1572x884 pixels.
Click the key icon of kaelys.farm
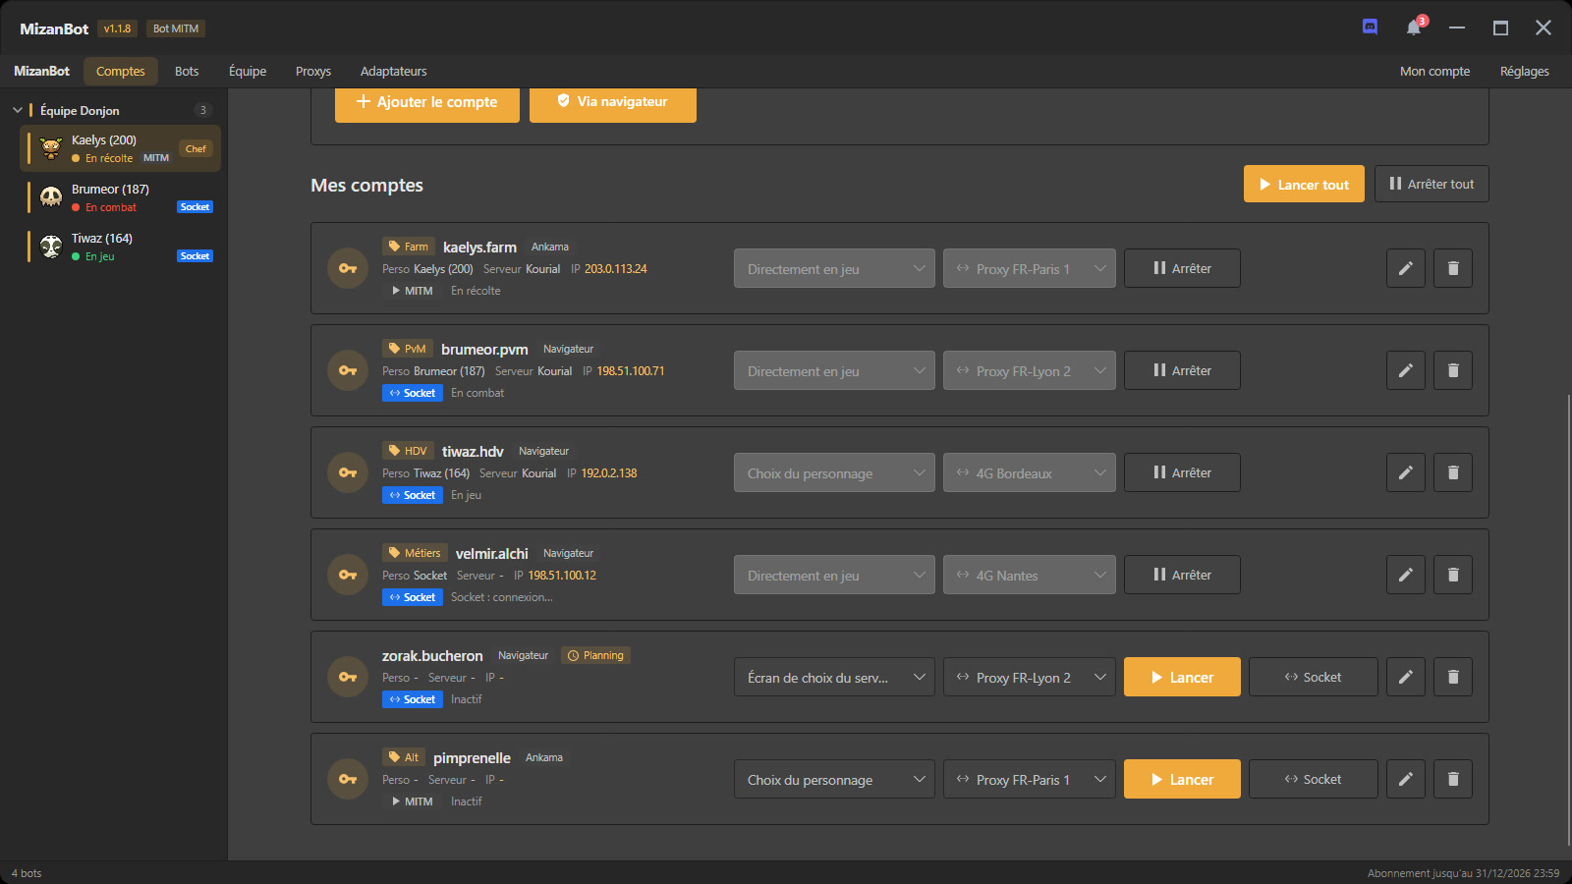(348, 268)
